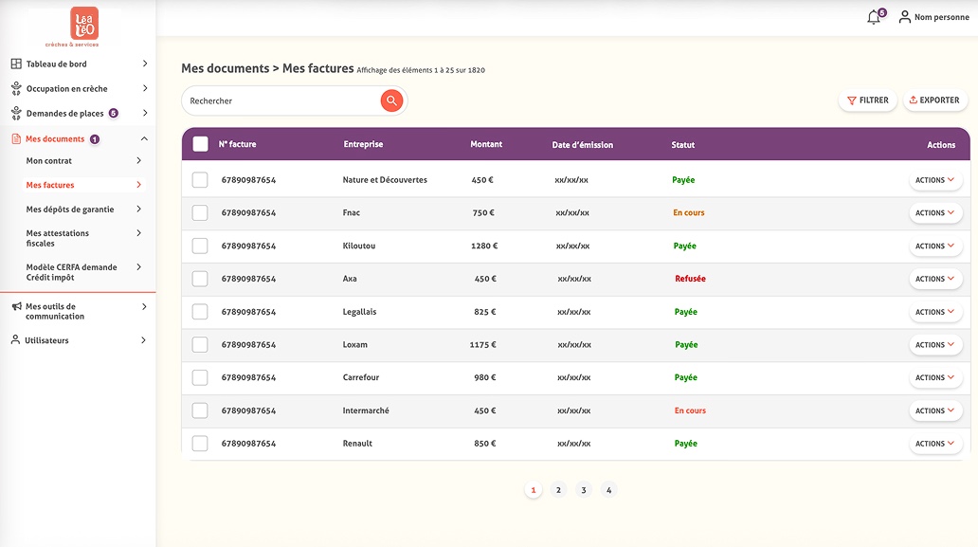Expand the Occupation en crèche chevron
The image size is (978, 547).
145,88
